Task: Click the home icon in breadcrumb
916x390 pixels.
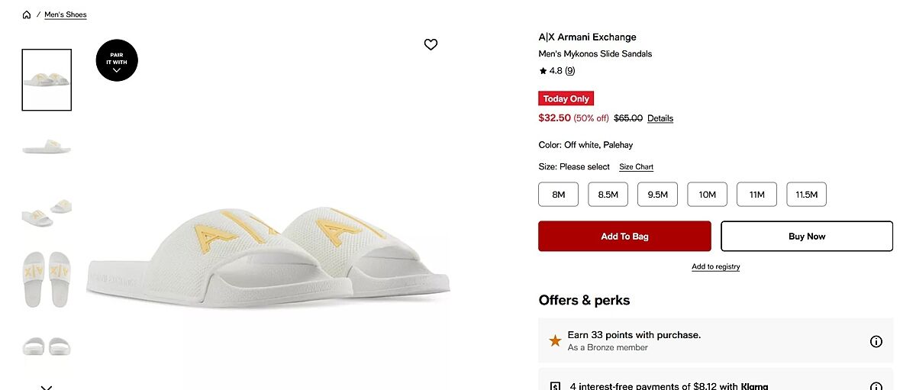Action: point(27,15)
